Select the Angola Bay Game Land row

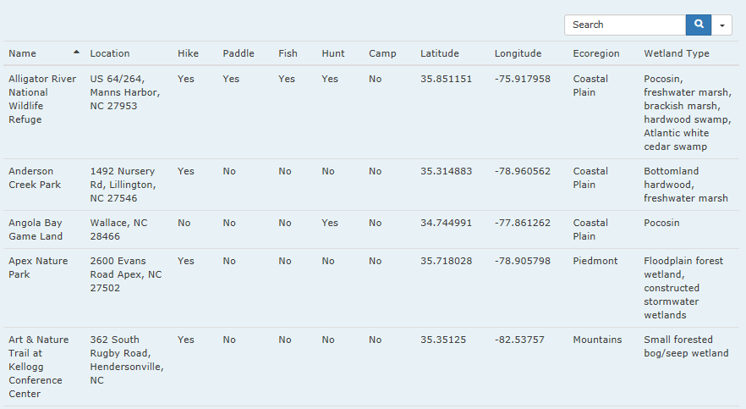pos(371,229)
